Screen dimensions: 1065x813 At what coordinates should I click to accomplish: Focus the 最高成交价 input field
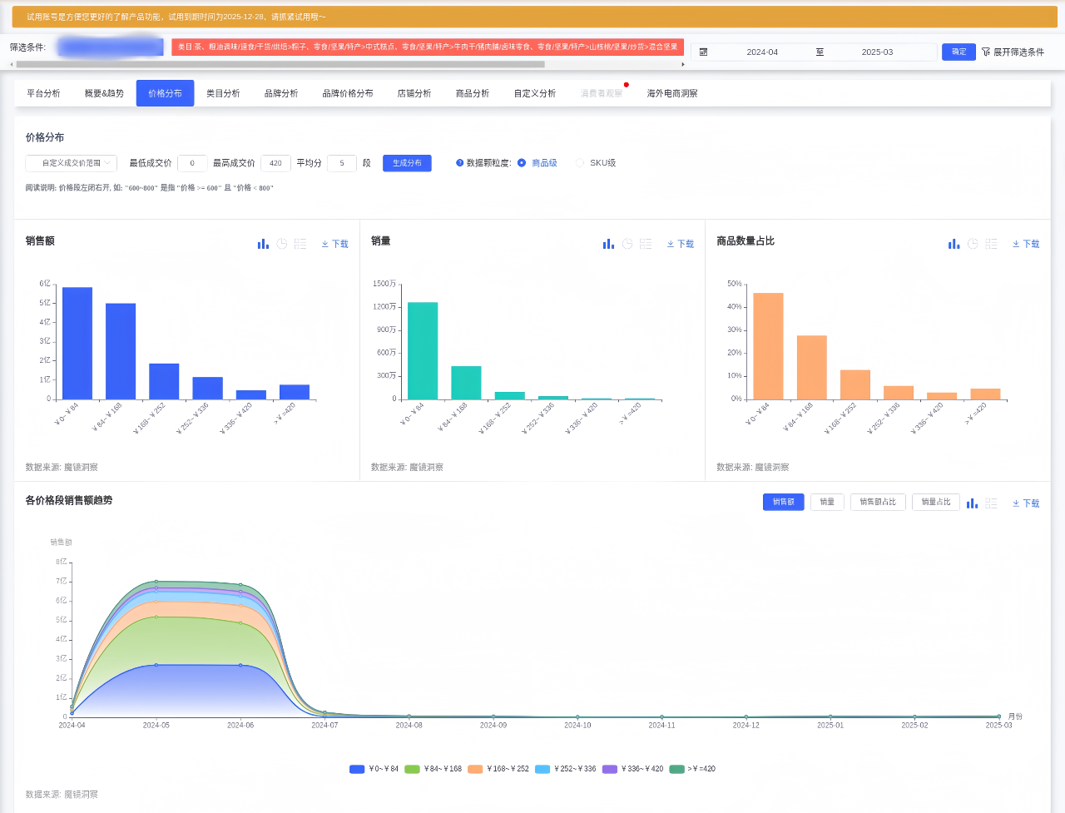click(x=275, y=163)
